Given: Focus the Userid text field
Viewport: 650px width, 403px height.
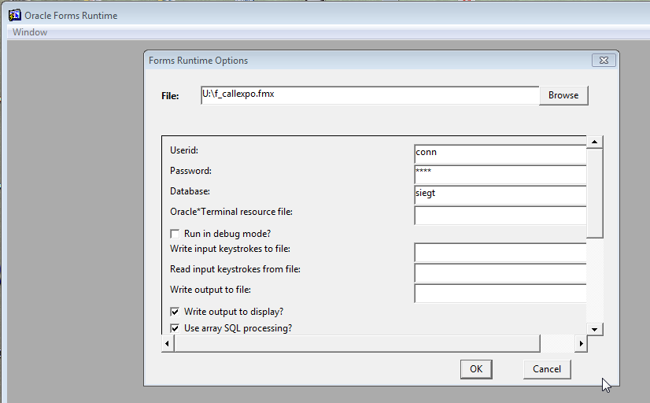Looking at the screenshot, I should pos(500,153).
